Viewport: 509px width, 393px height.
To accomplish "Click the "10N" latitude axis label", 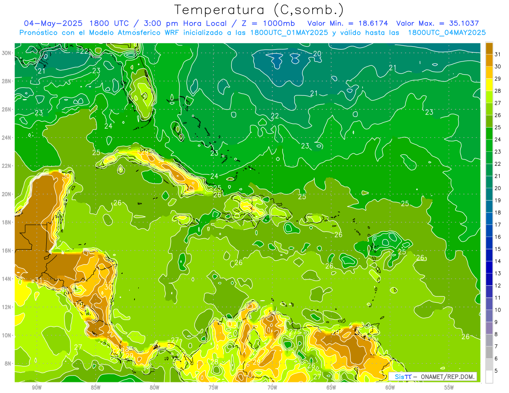I will pos(6,335).
